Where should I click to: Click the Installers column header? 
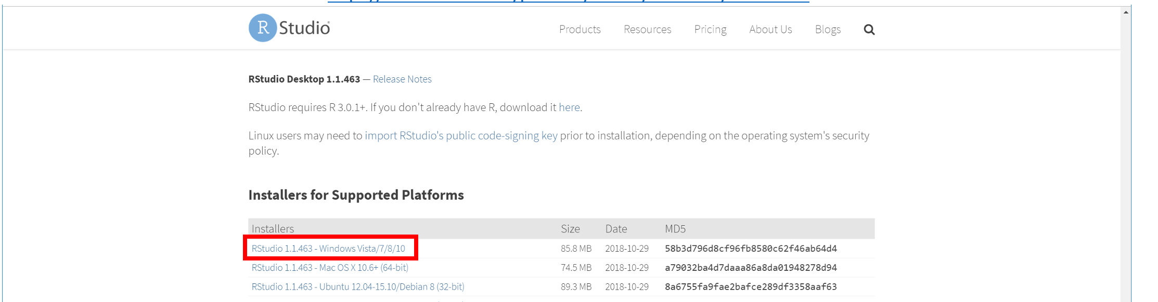coord(273,229)
